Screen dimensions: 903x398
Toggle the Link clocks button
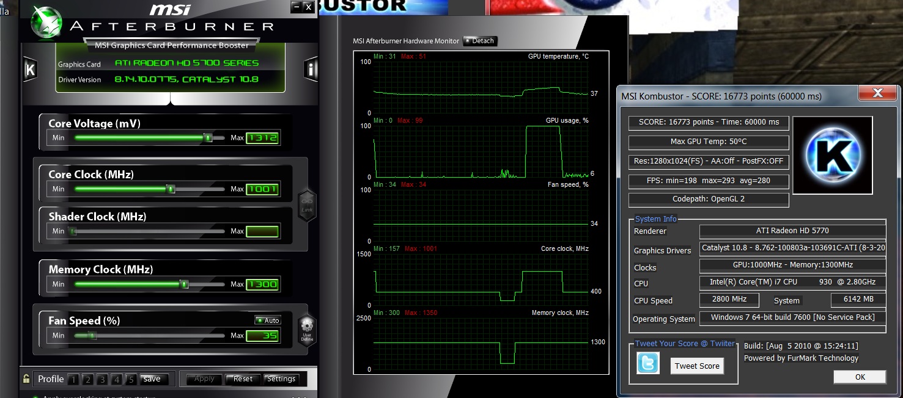point(307,205)
